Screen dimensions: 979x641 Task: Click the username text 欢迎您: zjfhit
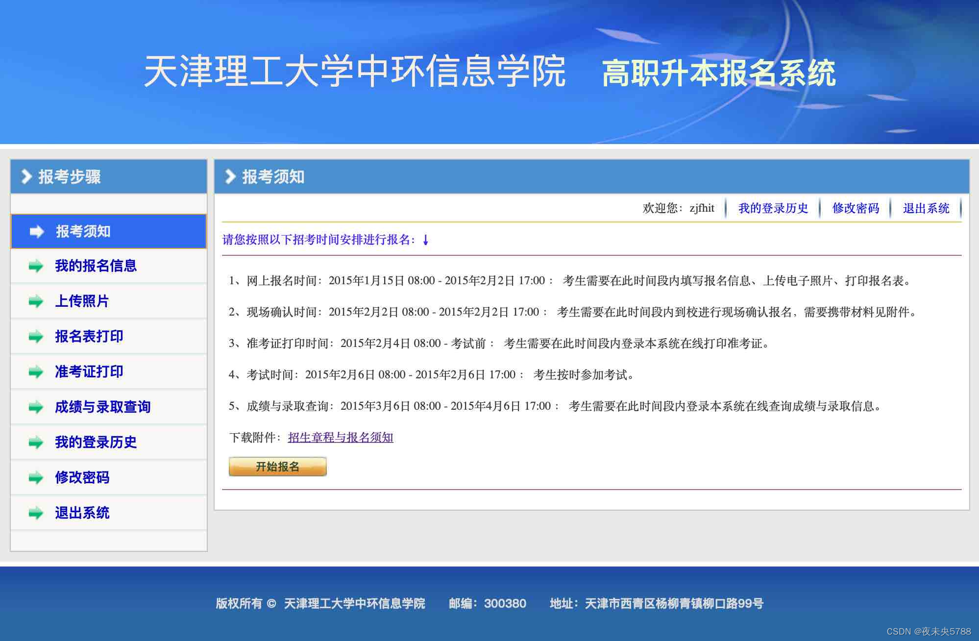point(679,208)
